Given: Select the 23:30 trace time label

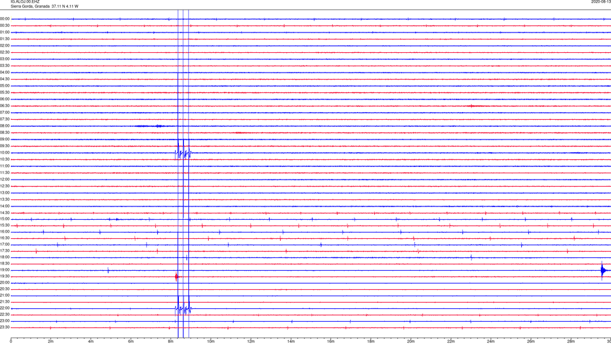Looking at the screenshot, I should [x=5, y=327].
